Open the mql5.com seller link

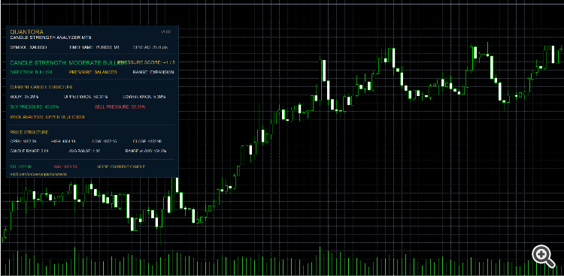[38, 174]
